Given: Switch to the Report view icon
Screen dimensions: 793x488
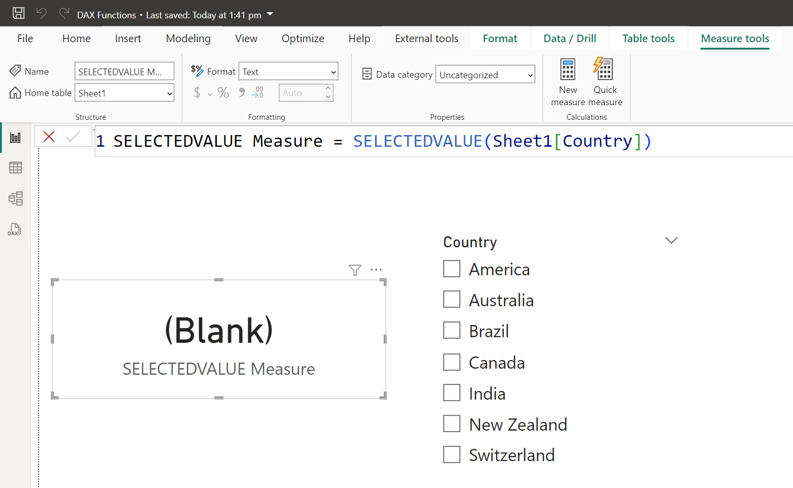Looking at the screenshot, I should click(15, 137).
